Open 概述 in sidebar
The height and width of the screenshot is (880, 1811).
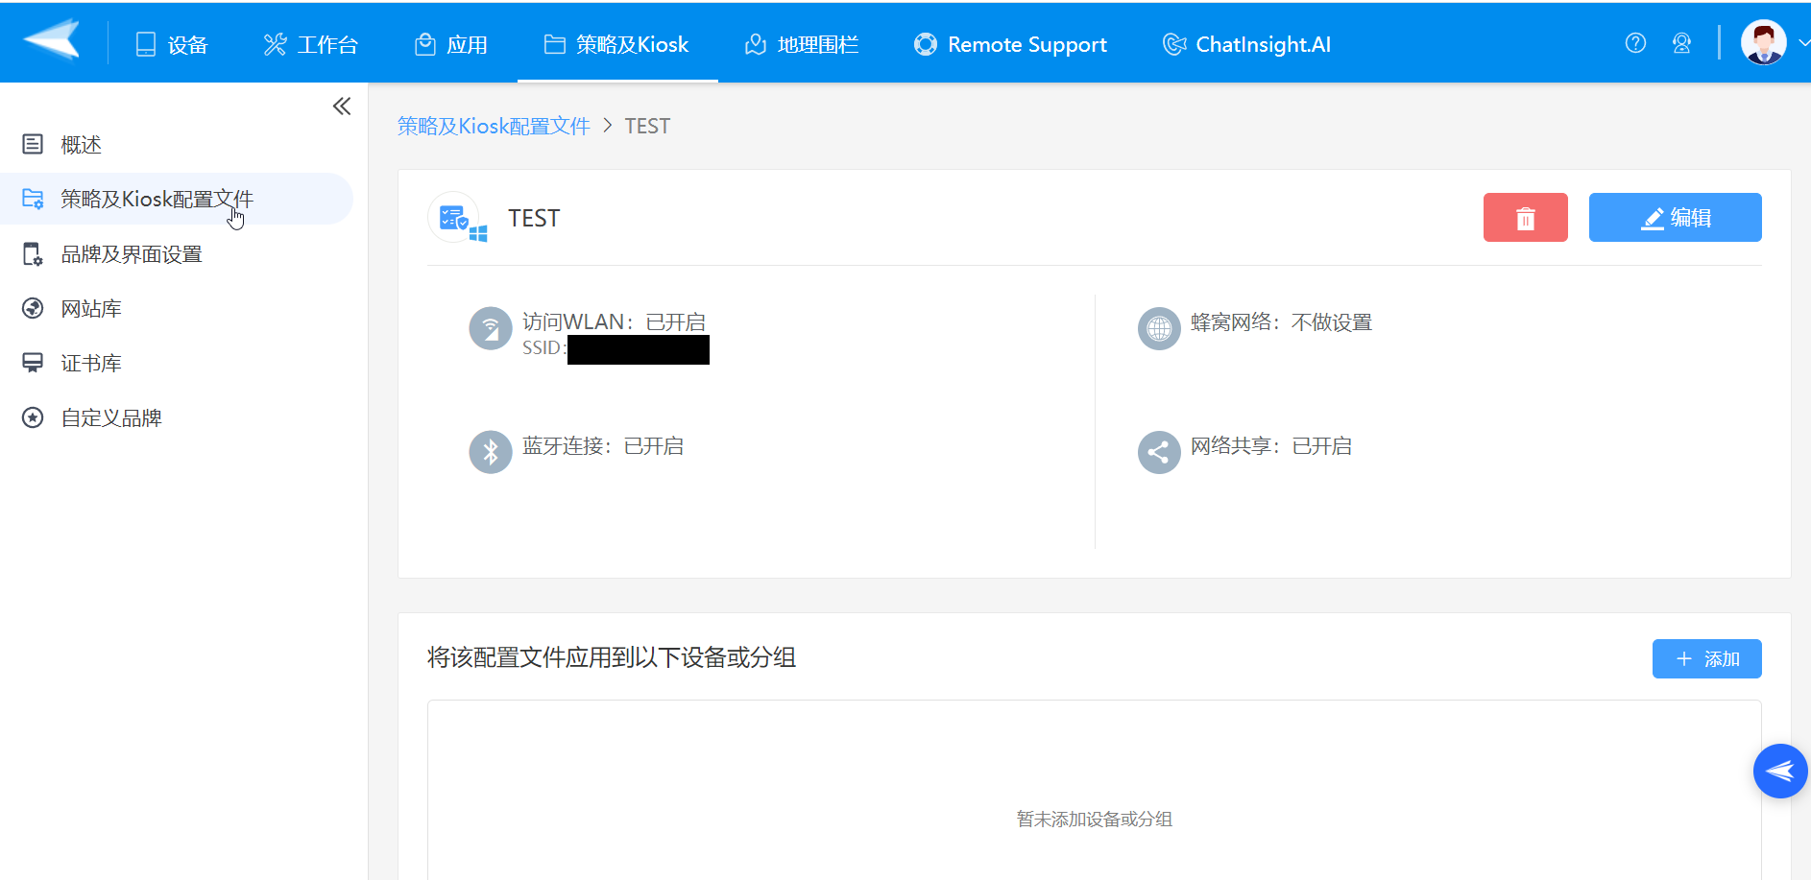tap(177, 145)
